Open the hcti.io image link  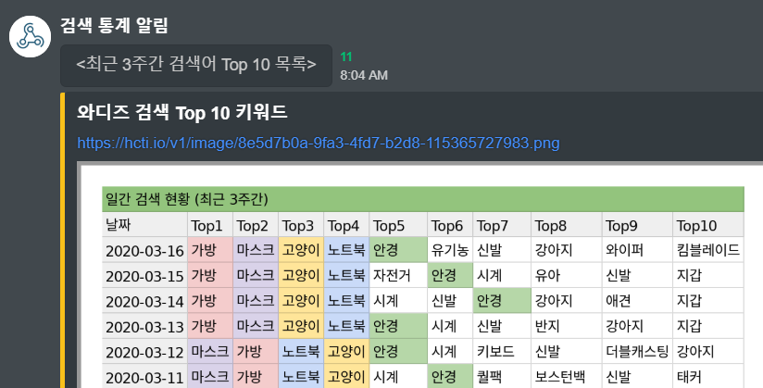[319, 143]
